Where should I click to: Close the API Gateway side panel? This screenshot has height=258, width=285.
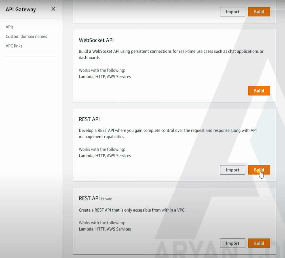(x=53, y=9)
